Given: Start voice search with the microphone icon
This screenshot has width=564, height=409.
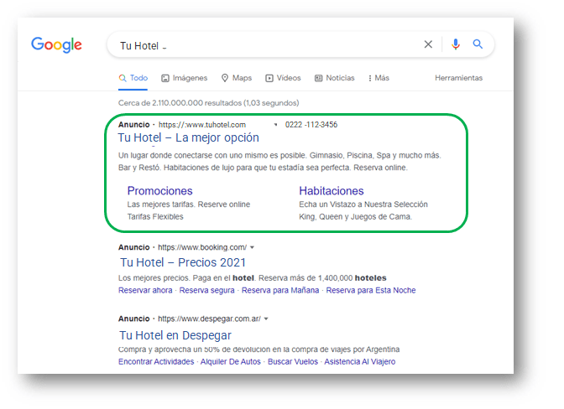Looking at the screenshot, I should click(456, 44).
